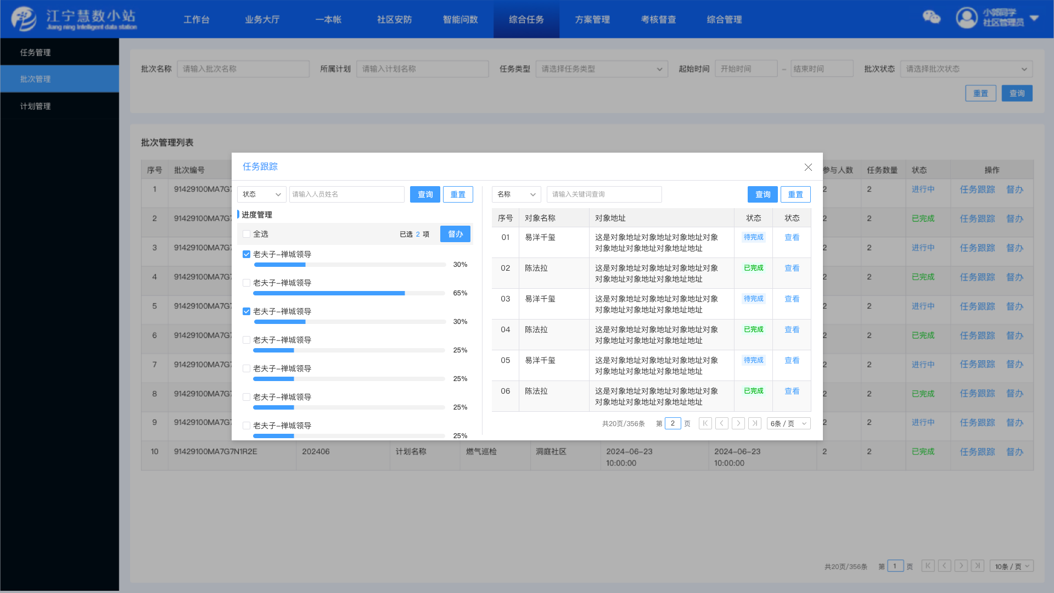This screenshot has height=593, width=1054.
Task: Select 计划管理 in sidebar
Action: pos(59,106)
